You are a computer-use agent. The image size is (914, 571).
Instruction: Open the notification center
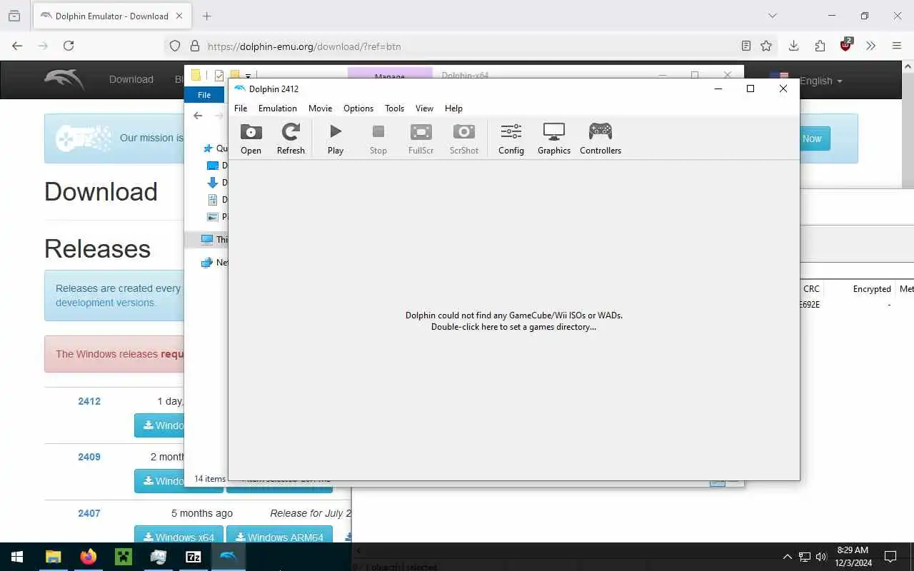pyautogui.click(x=890, y=557)
